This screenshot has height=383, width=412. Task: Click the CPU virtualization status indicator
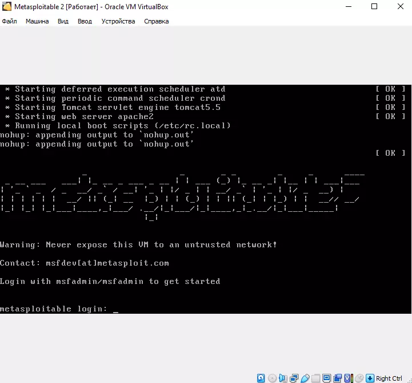(x=349, y=378)
